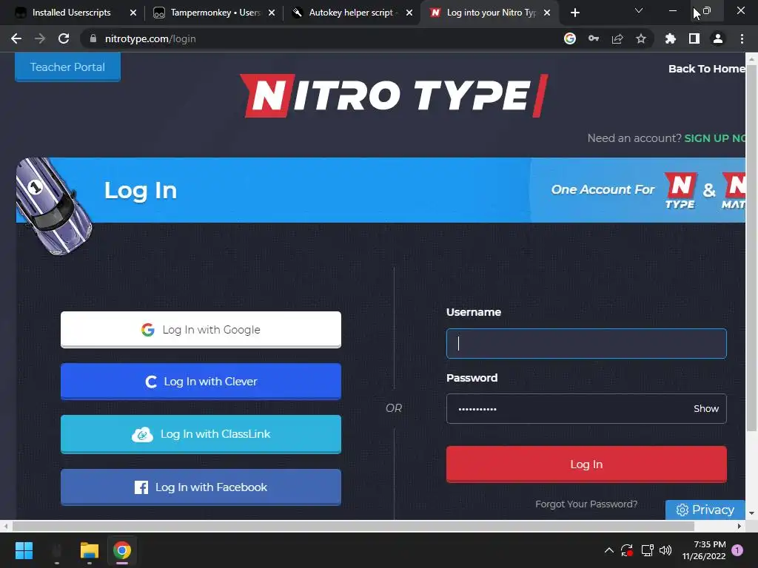Image resolution: width=758 pixels, height=568 pixels.
Task: Log In with ClassLink
Action: click(201, 433)
